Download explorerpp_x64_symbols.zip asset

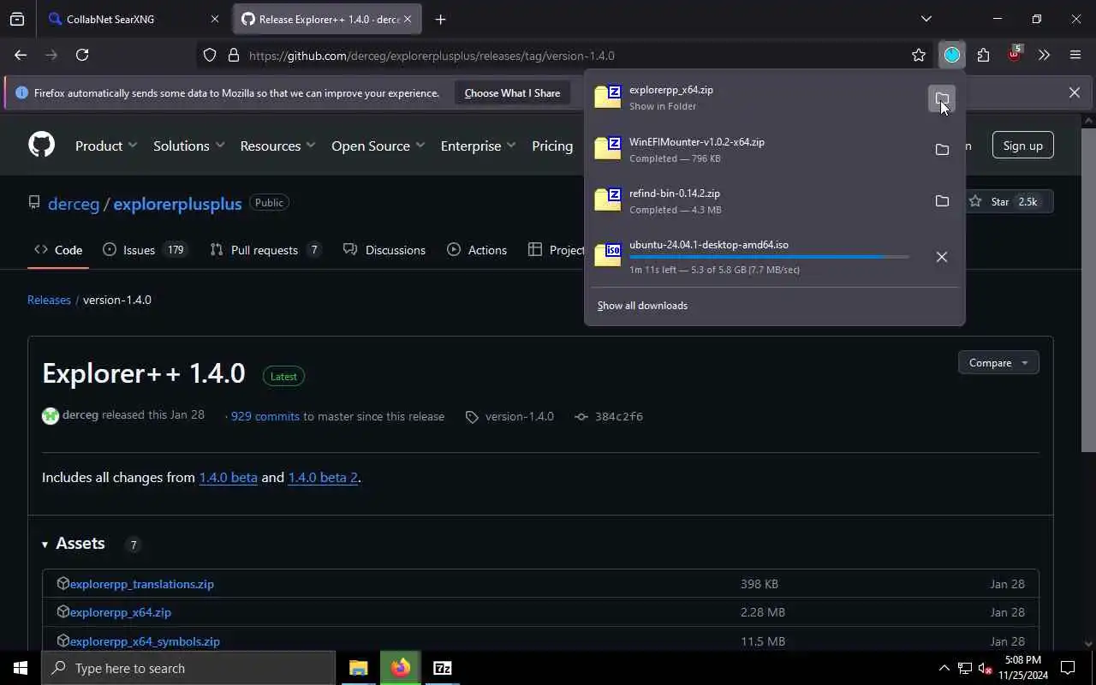(x=145, y=641)
